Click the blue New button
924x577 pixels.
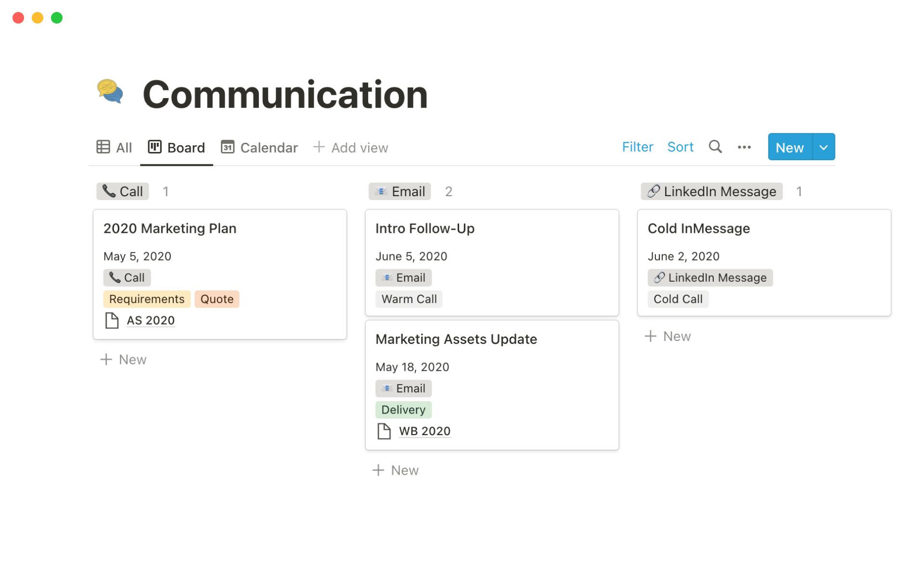point(789,147)
